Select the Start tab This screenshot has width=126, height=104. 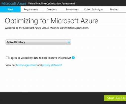pos(10,9)
